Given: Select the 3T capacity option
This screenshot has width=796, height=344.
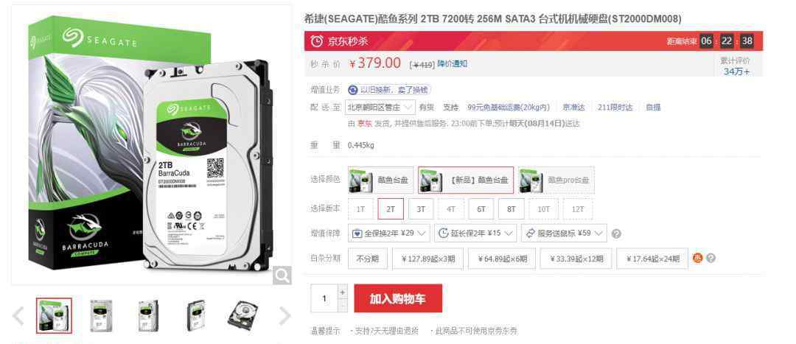Looking at the screenshot, I should 421,209.
